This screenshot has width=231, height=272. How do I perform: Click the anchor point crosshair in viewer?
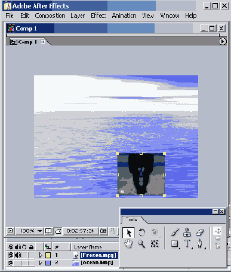pyautogui.click(x=108, y=143)
